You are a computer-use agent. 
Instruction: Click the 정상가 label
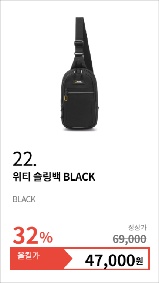[x=137, y=228]
